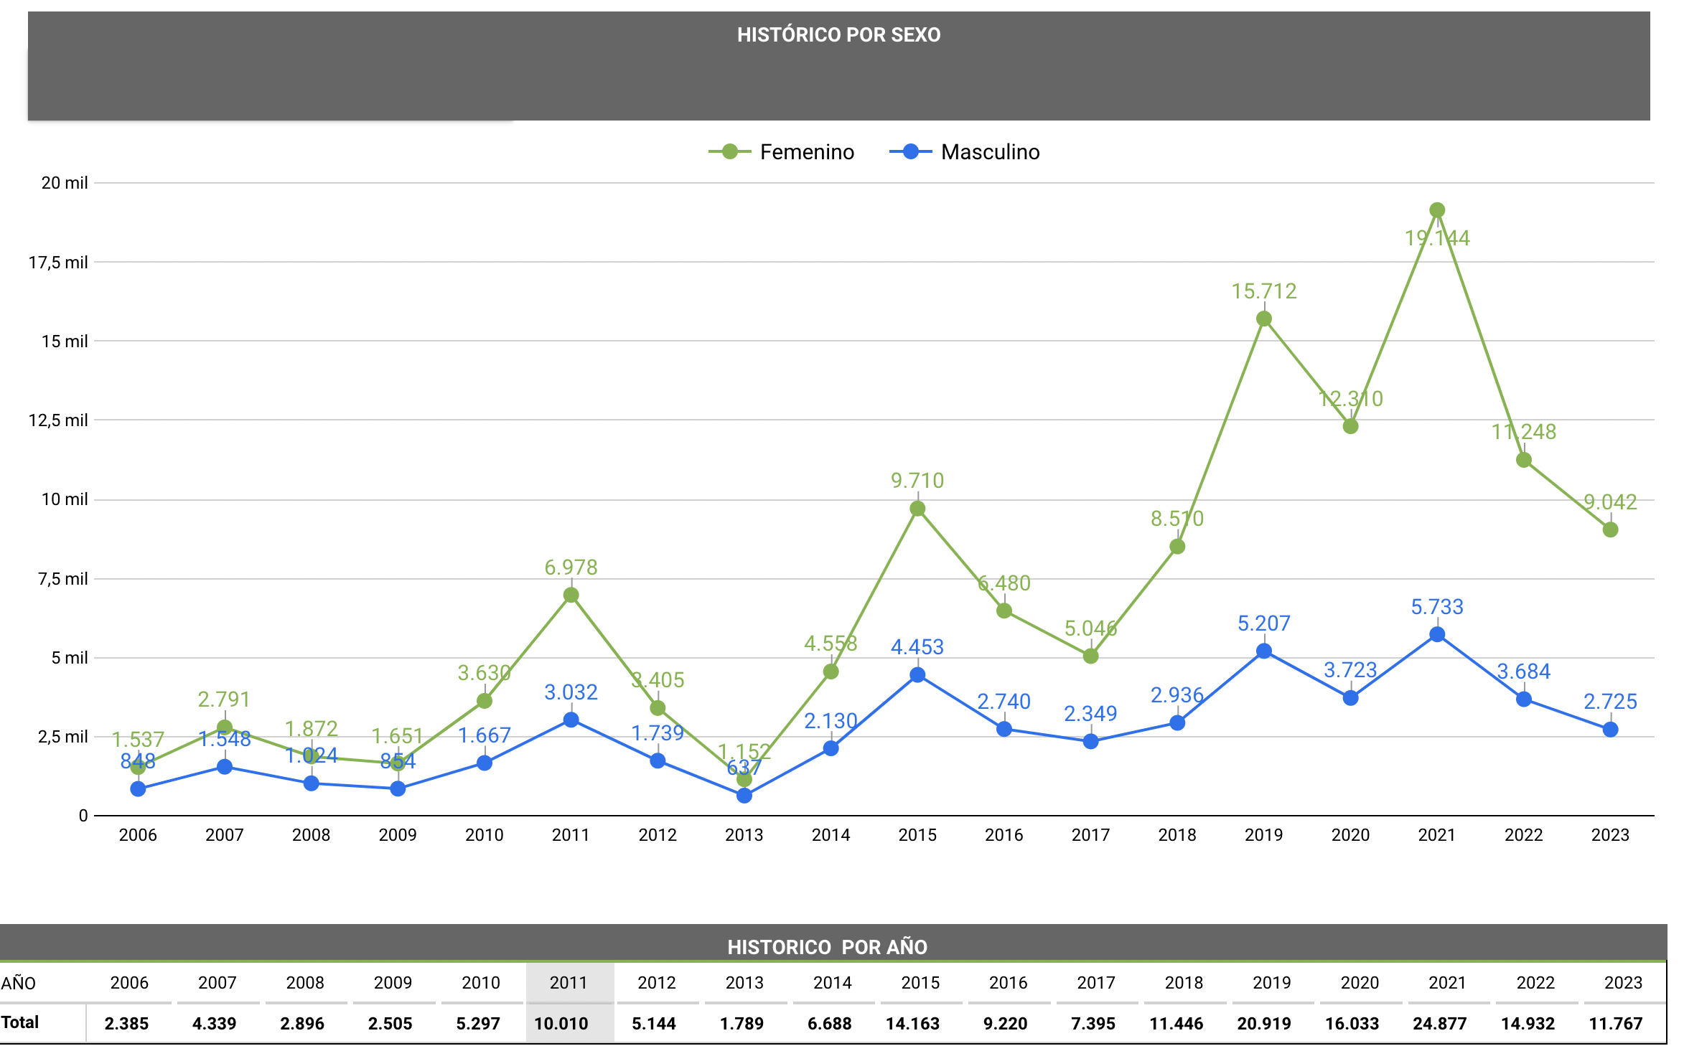
Task: Select the Femenino 2019 data point 15.712
Action: (x=1263, y=319)
